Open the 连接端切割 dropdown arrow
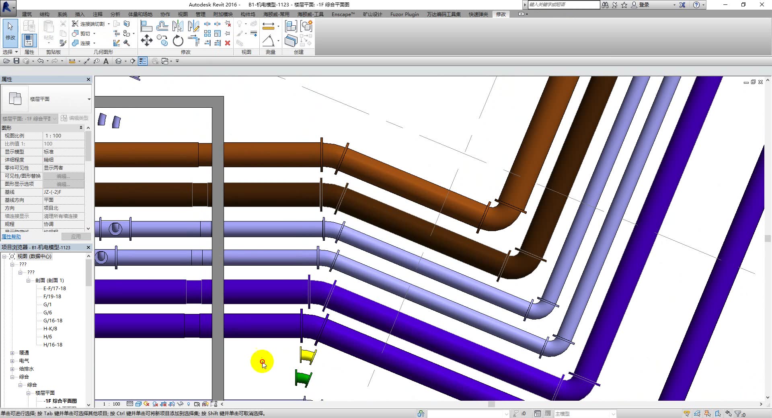The width and height of the screenshot is (772, 418). click(x=109, y=24)
